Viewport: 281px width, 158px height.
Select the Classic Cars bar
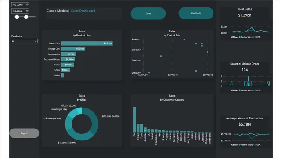coord(87,43)
